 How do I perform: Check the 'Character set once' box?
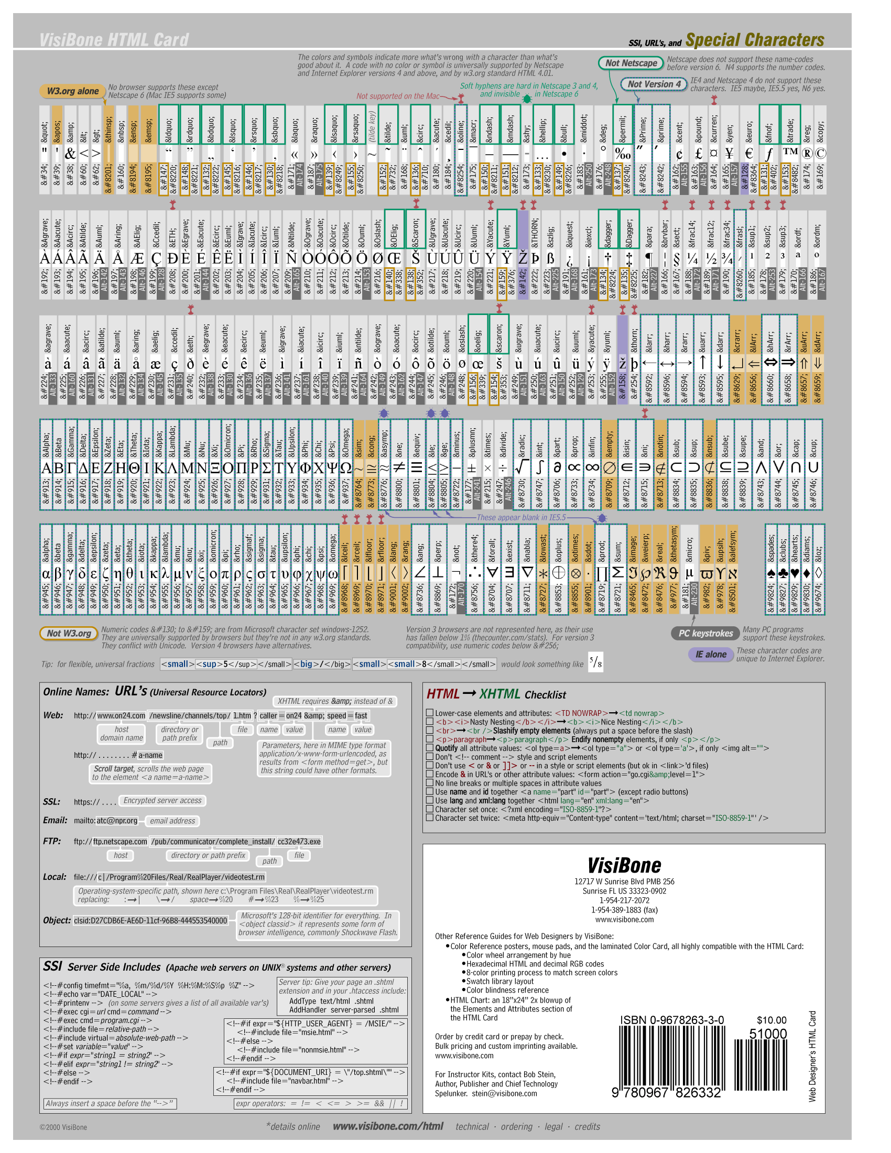tap(430, 809)
